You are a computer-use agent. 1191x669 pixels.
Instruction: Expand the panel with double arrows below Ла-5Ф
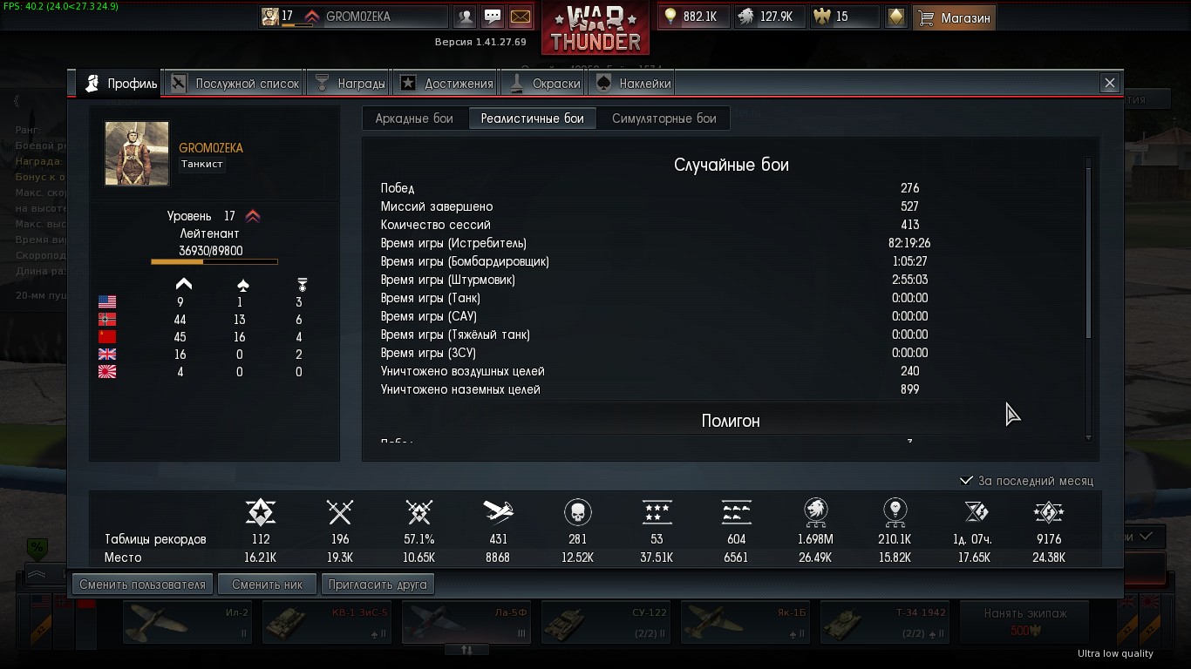pyautogui.click(x=466, y=649)
